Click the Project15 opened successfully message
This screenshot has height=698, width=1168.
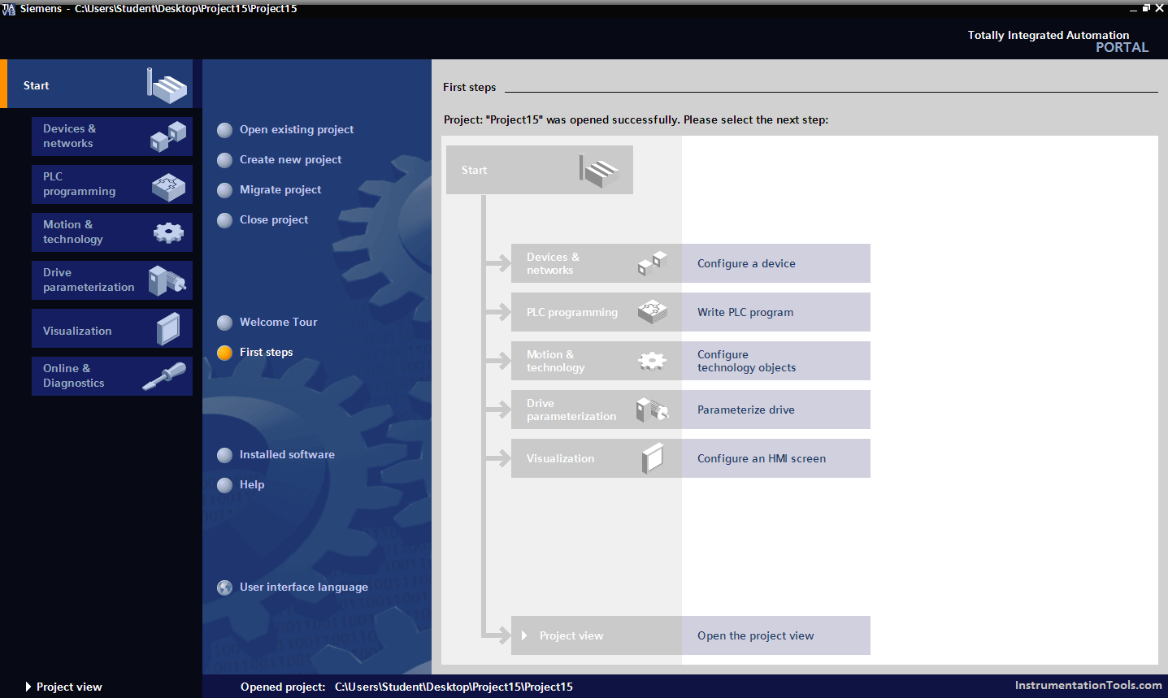636,119
